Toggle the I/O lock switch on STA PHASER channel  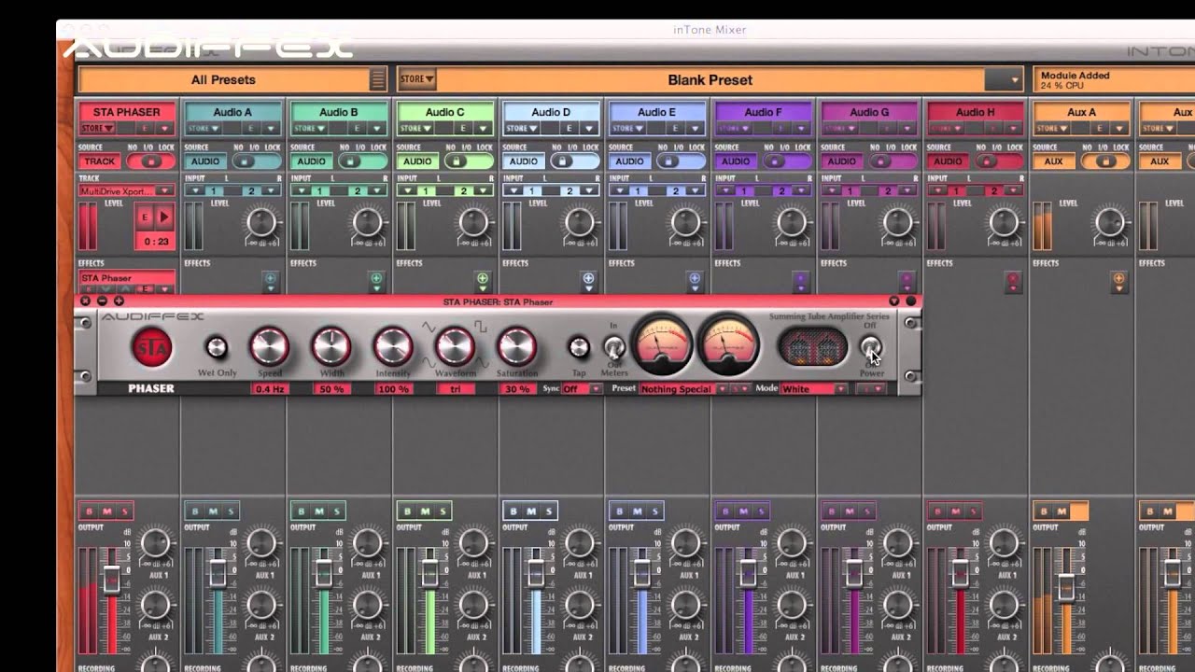pyautogui.click(x=149, y=161)
